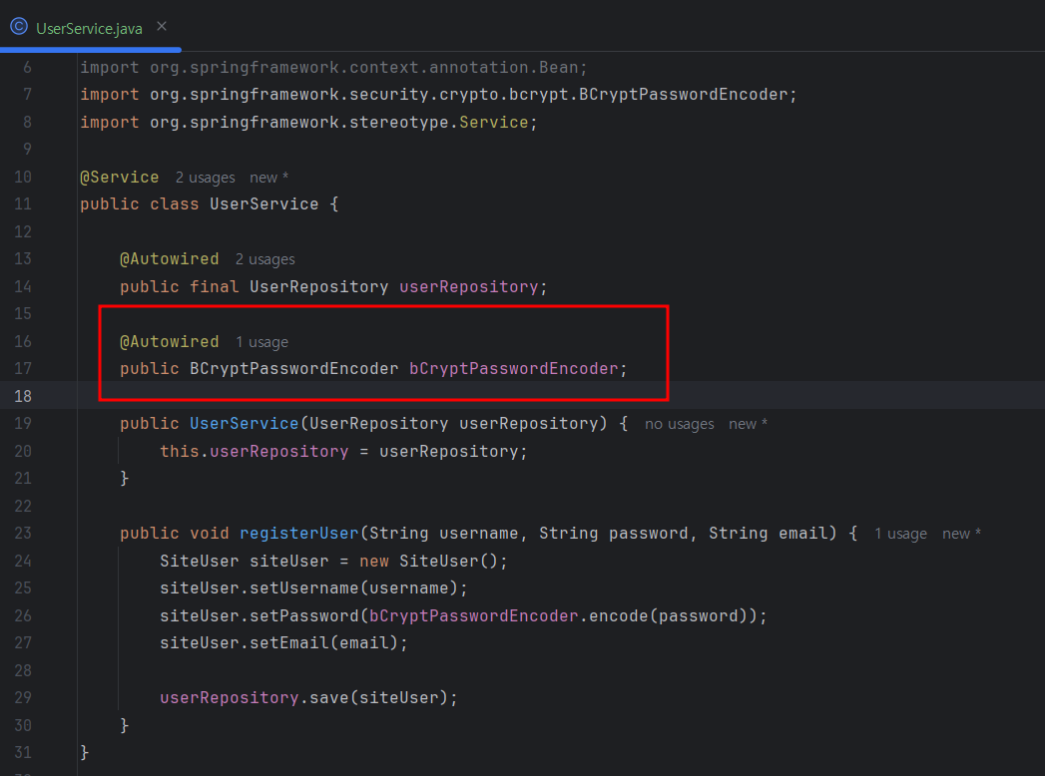Viewport: 1045px width, 776px height.
Task: Click the registerUser method name
Action: [x=299, y=534]
